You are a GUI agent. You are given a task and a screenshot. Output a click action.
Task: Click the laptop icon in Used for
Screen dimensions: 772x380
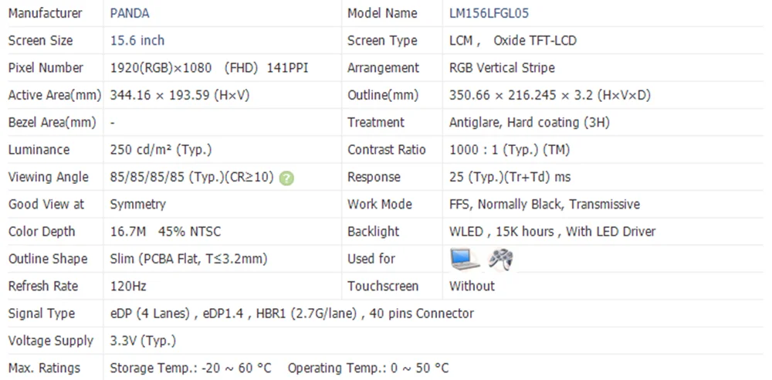coord(466,259)
